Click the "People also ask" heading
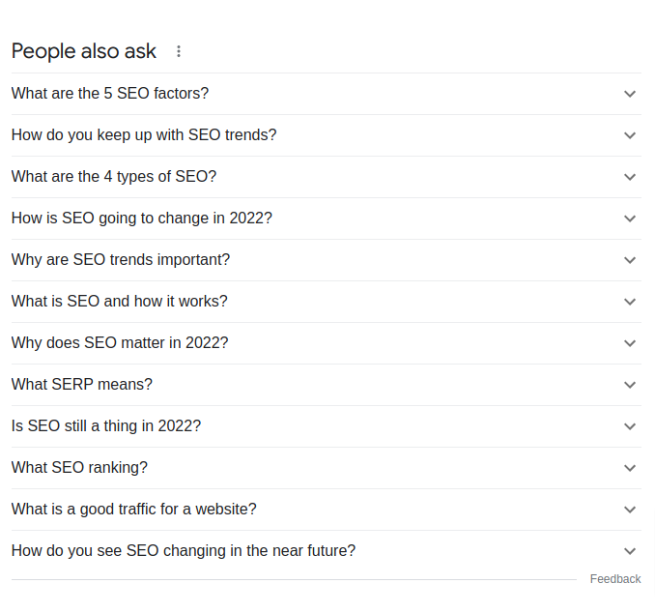This screenshot has height=613, width=655. tap(84, 51)
